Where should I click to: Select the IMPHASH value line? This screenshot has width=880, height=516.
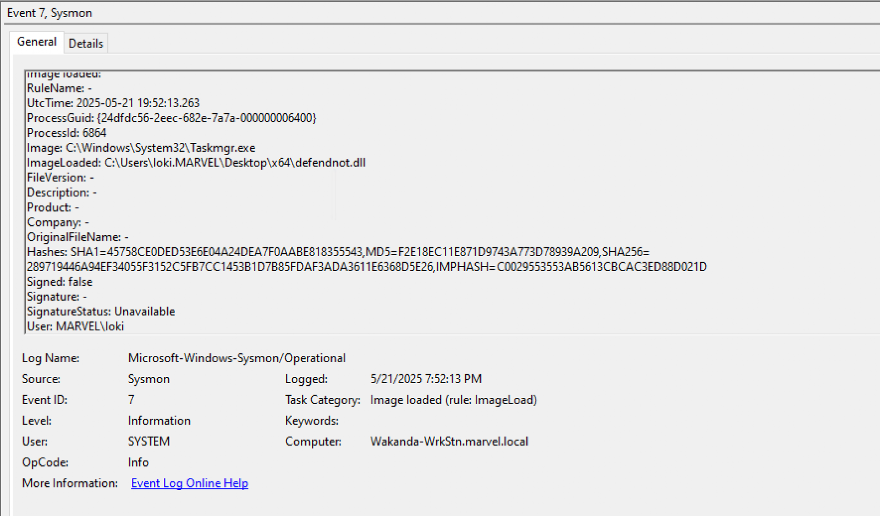367,267
